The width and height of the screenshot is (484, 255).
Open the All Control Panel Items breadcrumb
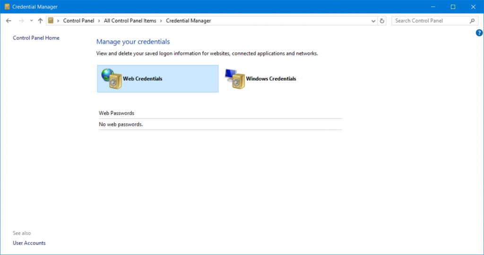tap(130, 21)
